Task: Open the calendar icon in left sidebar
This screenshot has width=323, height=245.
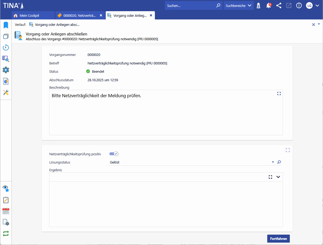Action: [x=6, y=211]
